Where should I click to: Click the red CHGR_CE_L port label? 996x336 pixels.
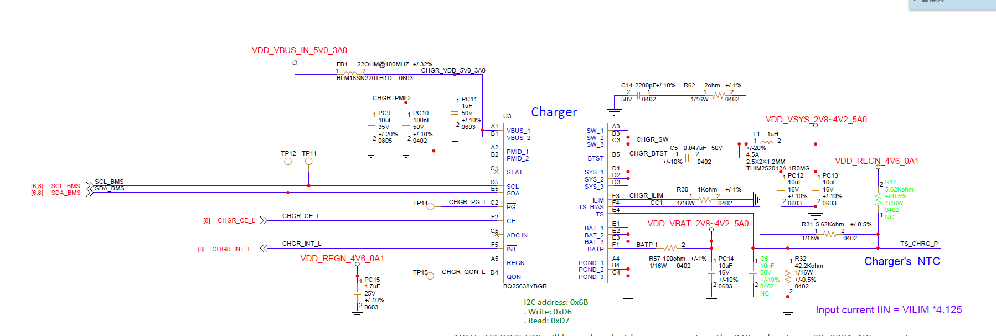point(236,220)
